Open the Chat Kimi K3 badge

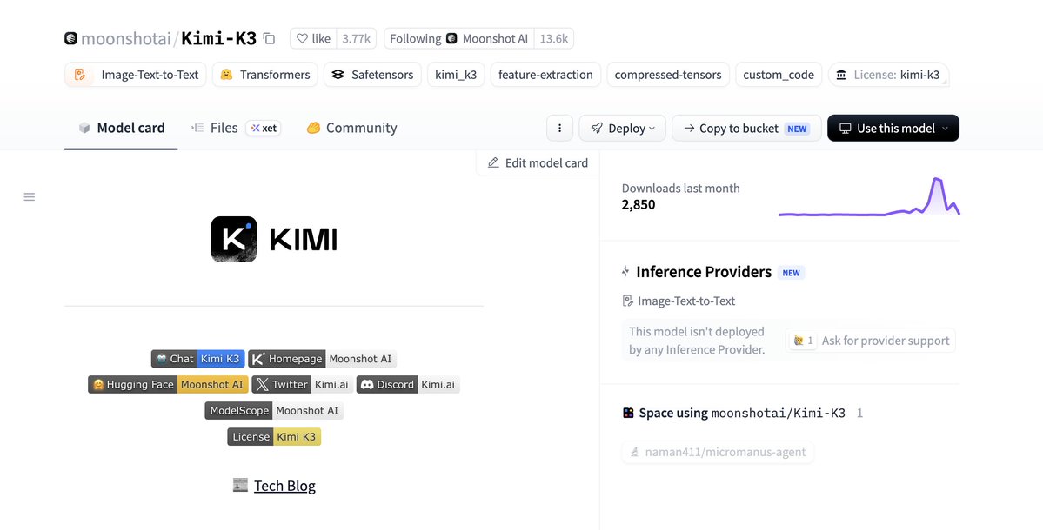(x=198, y=359)
